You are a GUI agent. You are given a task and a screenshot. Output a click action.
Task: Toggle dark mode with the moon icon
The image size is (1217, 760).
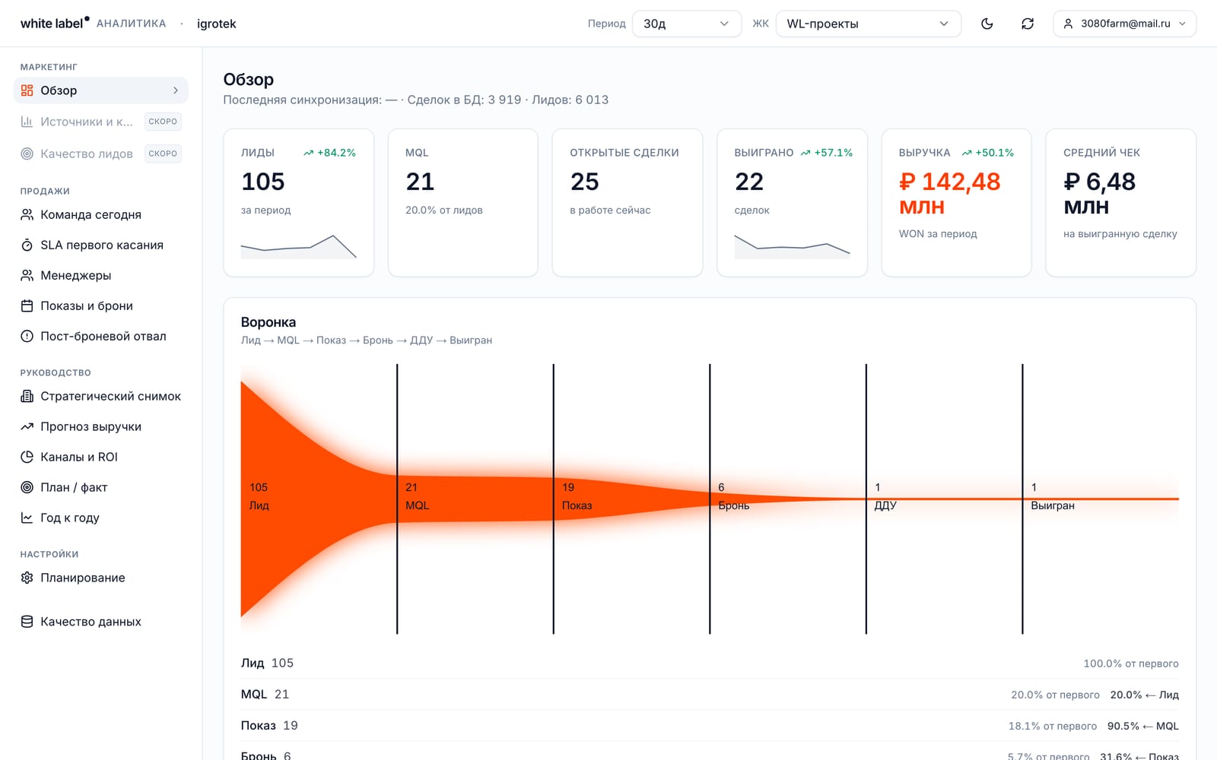click(987, 24)
